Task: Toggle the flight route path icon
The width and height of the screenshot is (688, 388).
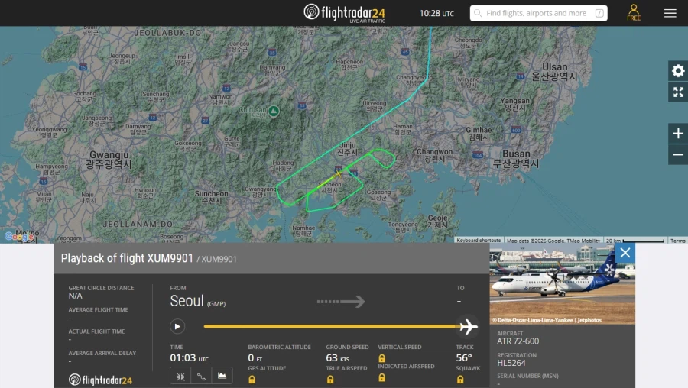Action: click(201, 376)
